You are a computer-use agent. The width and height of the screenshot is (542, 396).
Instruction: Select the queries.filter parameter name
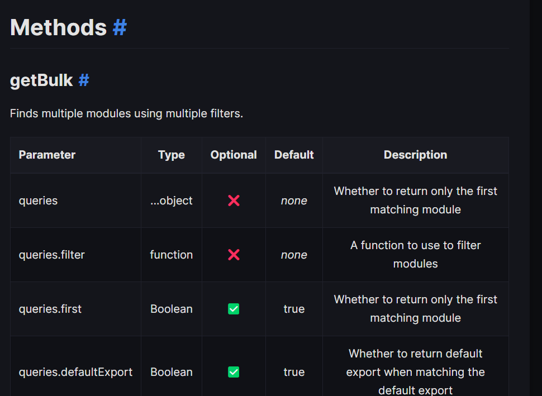(x=51, y=255)
